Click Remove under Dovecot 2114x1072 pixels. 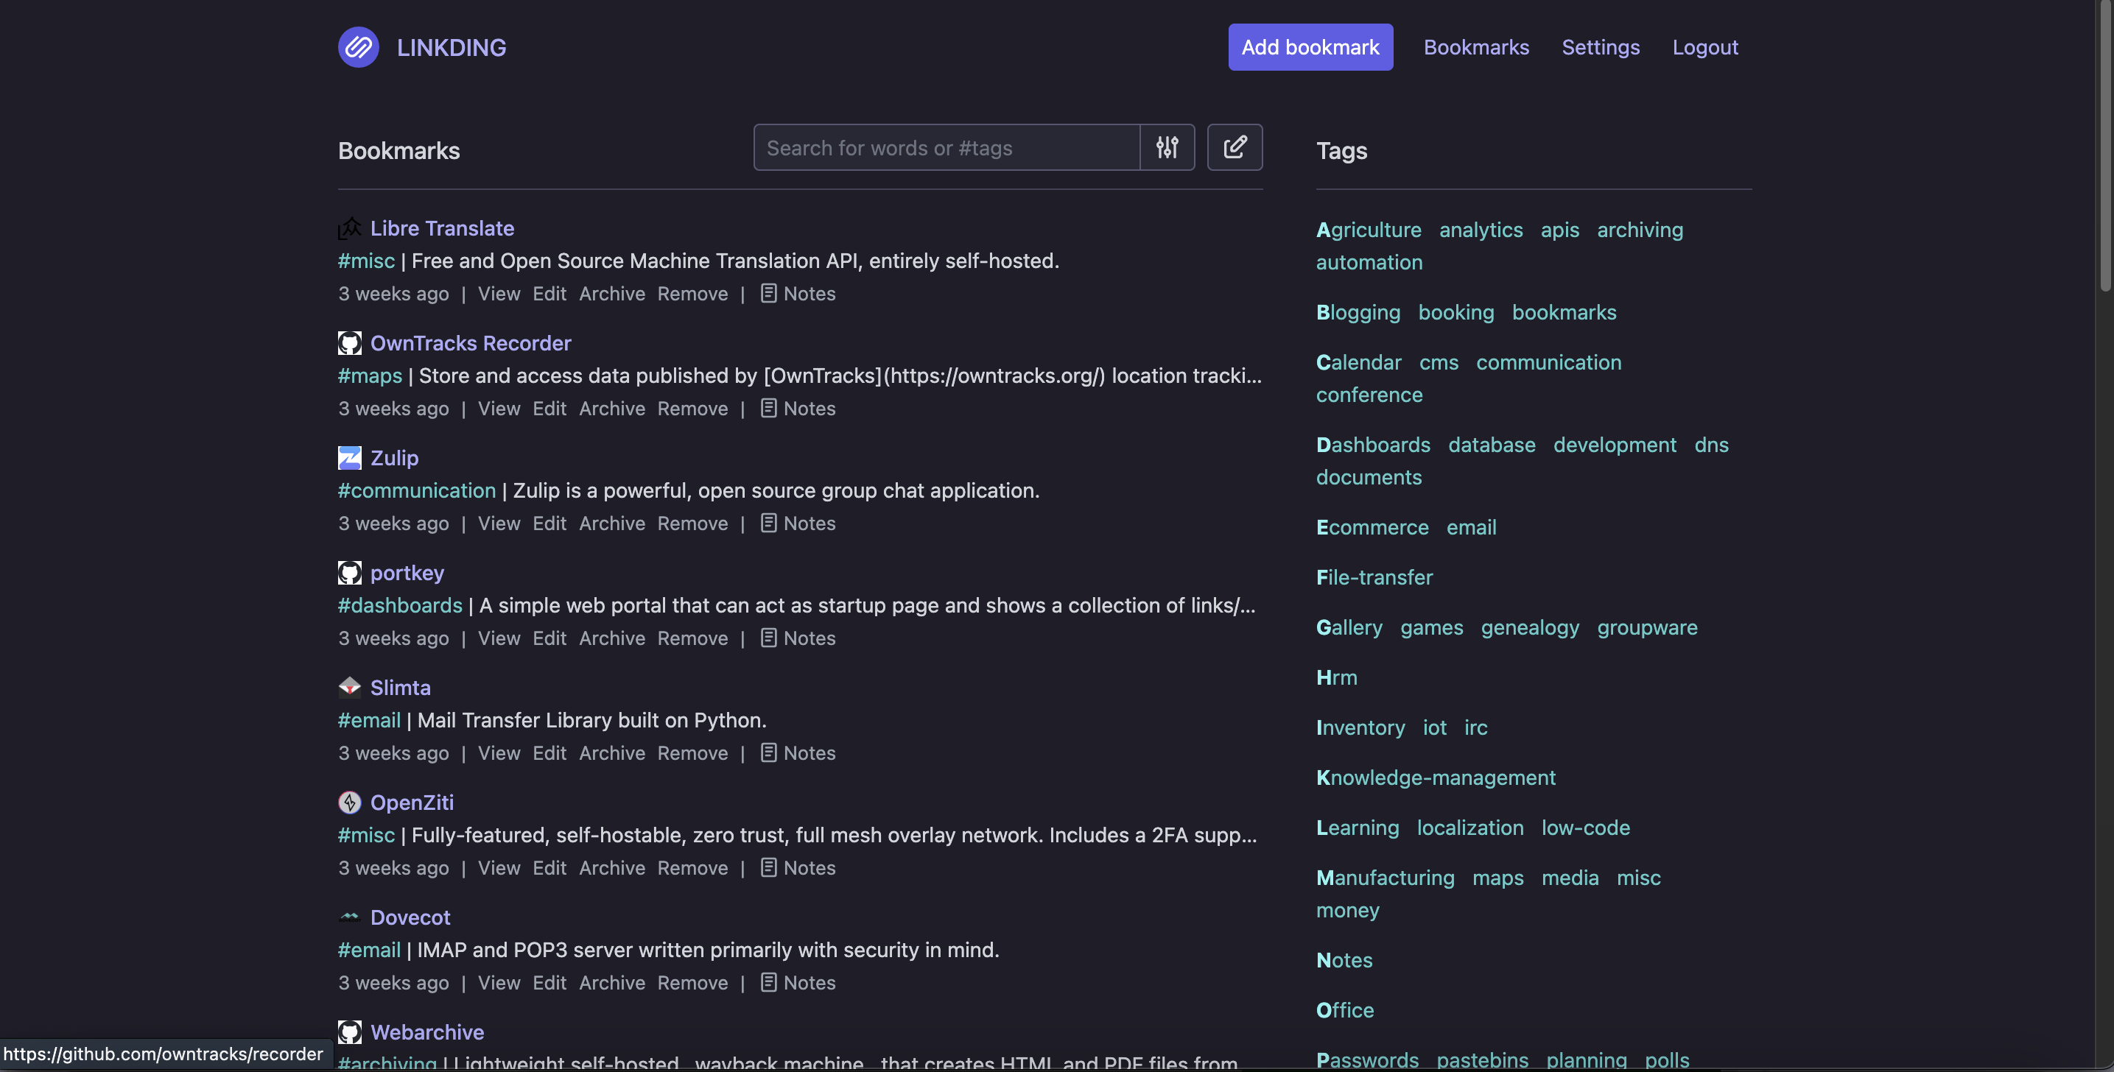692,983
